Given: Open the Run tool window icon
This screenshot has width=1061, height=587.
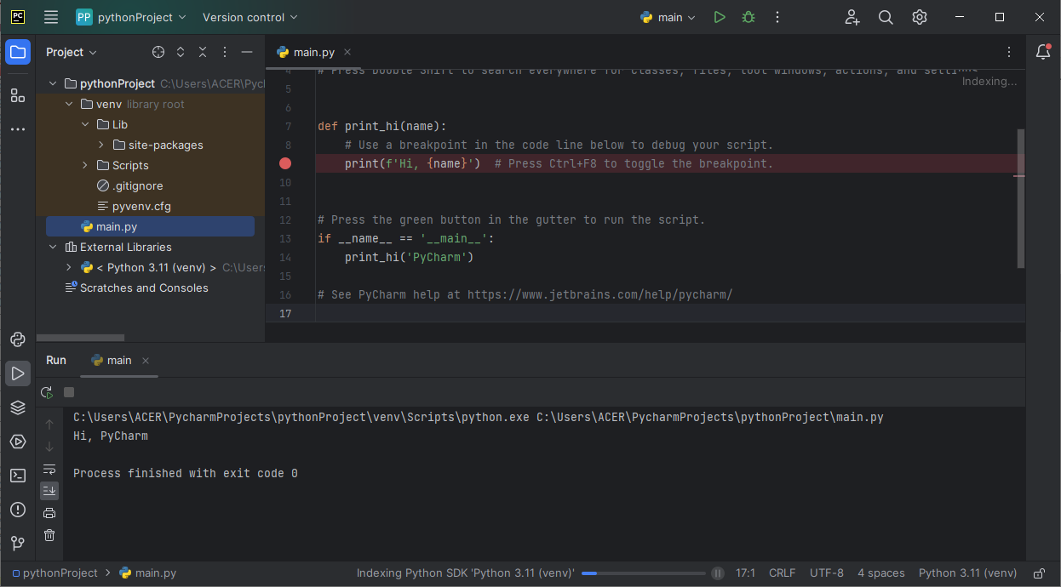Looking at the screenshot, I should pyautogui.click(x=18, y=373).
